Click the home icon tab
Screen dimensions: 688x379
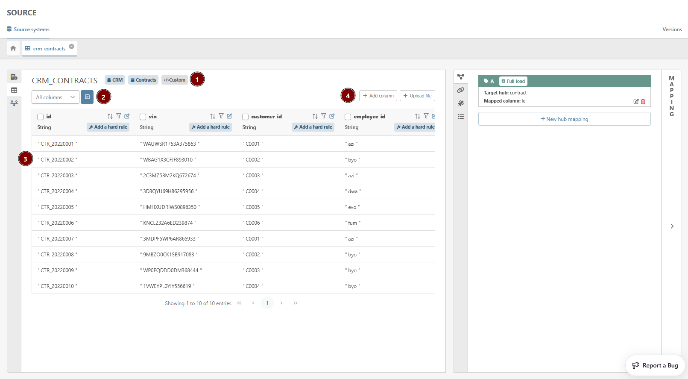[13, 48]
